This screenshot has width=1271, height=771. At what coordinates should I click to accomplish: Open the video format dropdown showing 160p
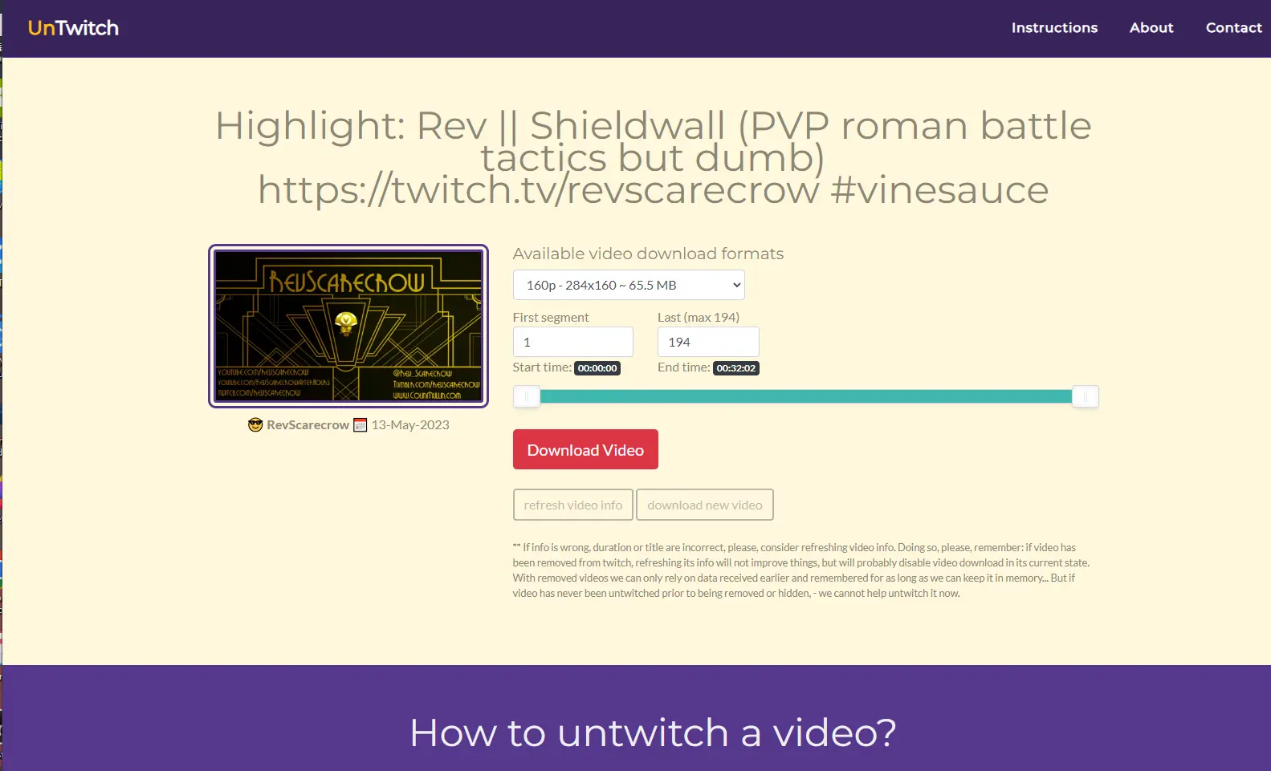pyautogui.click(x=629, y=285)
